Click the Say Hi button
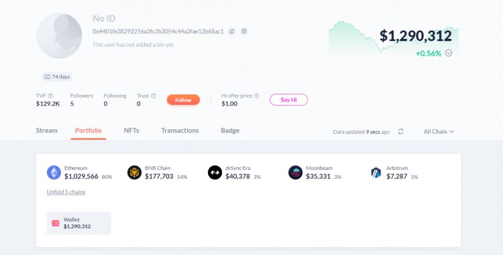Screen dimensions: 503x255 [x=288, y=100]
